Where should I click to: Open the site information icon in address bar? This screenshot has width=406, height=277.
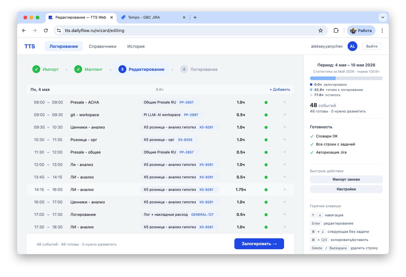pos(59,30)
